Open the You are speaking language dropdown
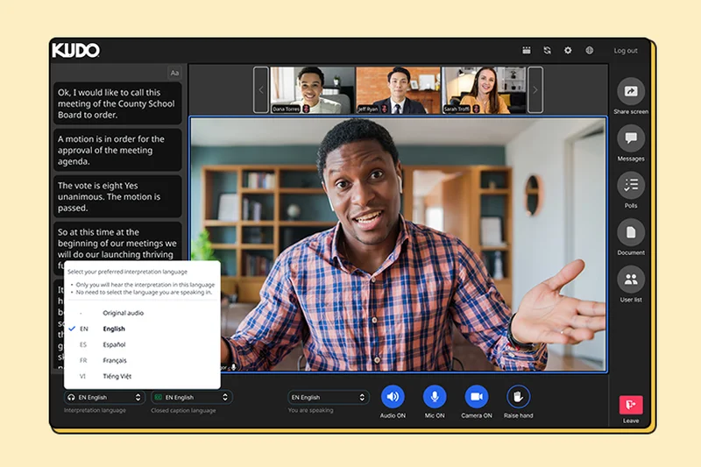 329,397
